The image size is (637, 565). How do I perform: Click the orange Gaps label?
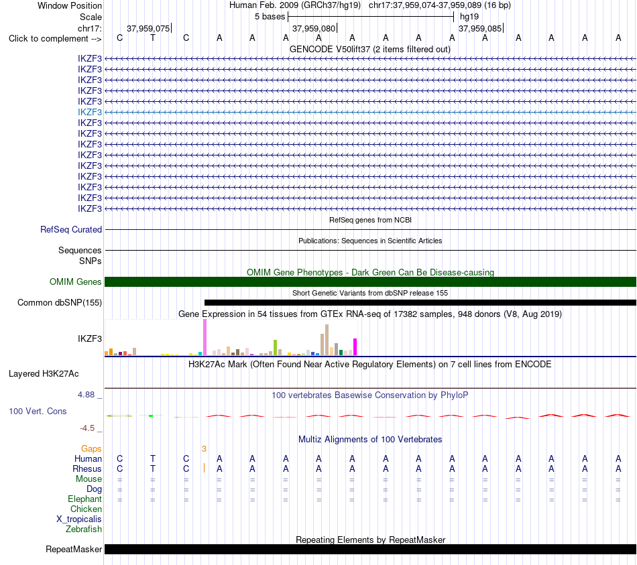[91, 449]
